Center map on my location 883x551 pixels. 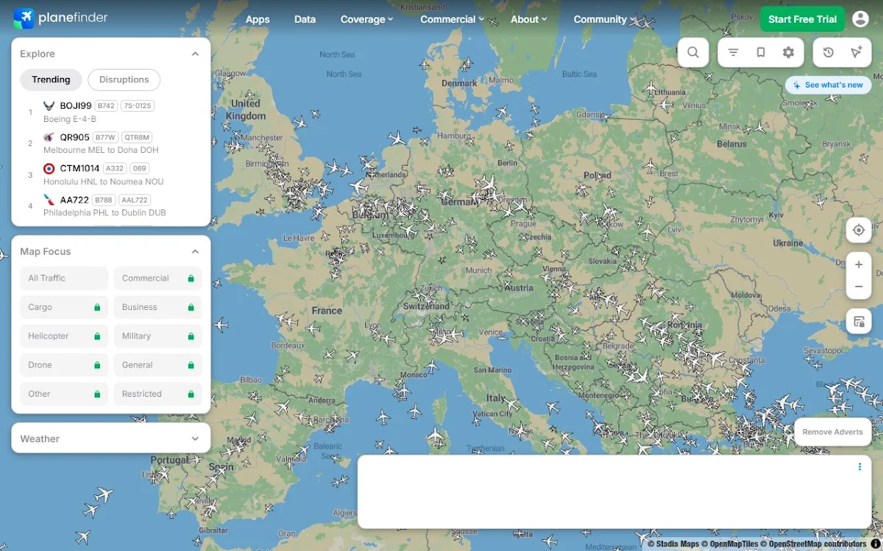(859, 230)
